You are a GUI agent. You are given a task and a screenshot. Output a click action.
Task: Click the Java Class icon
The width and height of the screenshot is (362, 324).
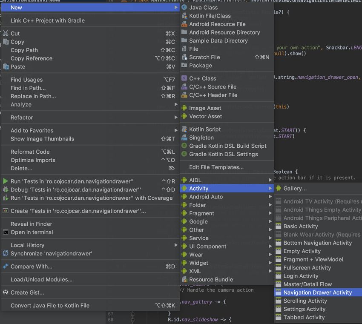184,7
